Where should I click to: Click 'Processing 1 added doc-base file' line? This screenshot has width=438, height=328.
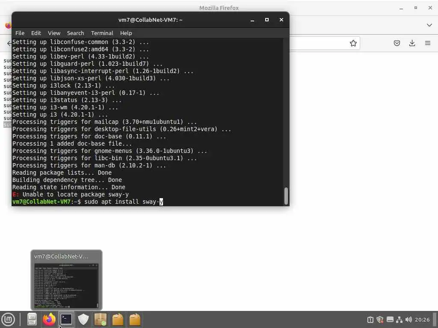tap(72, 143)
